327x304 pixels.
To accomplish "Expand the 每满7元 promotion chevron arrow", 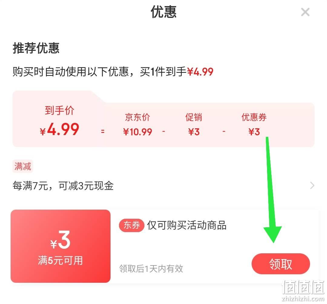I will point(312,185).
